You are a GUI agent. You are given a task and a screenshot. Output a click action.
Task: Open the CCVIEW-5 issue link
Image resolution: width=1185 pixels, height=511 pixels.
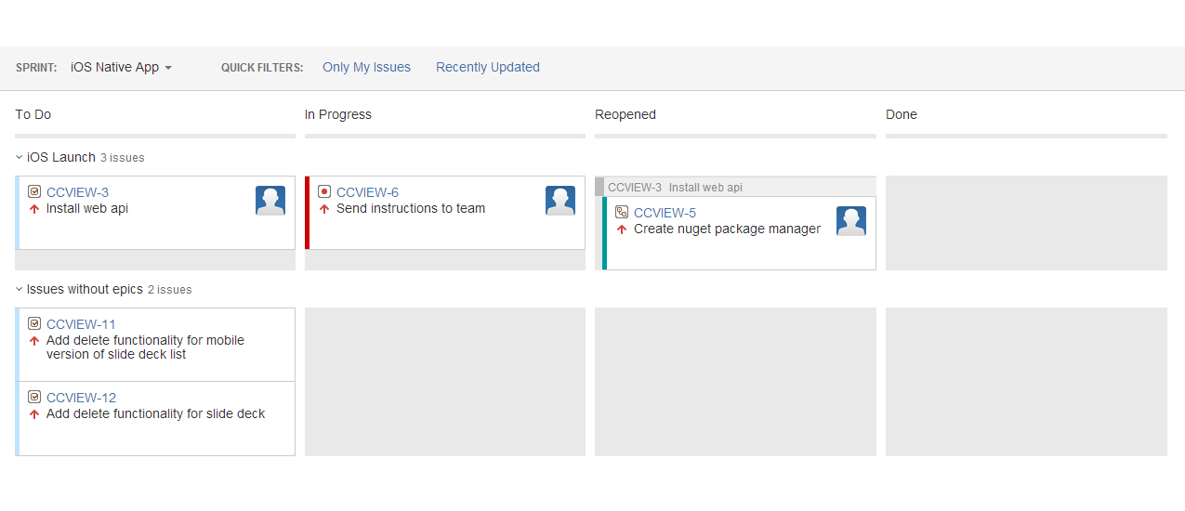[665, 213]
